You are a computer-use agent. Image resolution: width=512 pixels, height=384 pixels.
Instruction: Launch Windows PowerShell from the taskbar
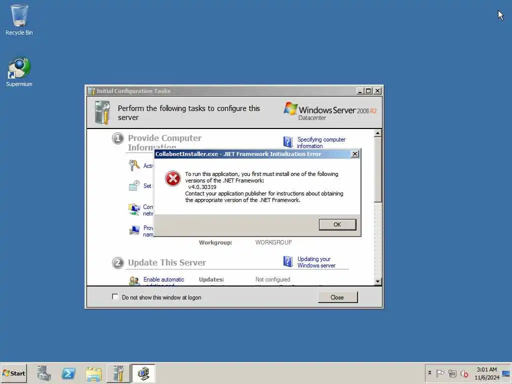pos(68,373)
